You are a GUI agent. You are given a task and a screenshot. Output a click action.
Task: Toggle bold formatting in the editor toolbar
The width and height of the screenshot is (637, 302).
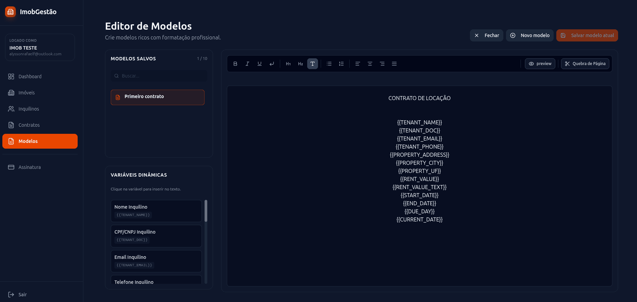coord(235,64)
